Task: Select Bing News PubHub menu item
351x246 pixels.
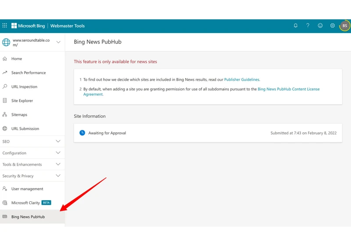Action: click(32, 217)
